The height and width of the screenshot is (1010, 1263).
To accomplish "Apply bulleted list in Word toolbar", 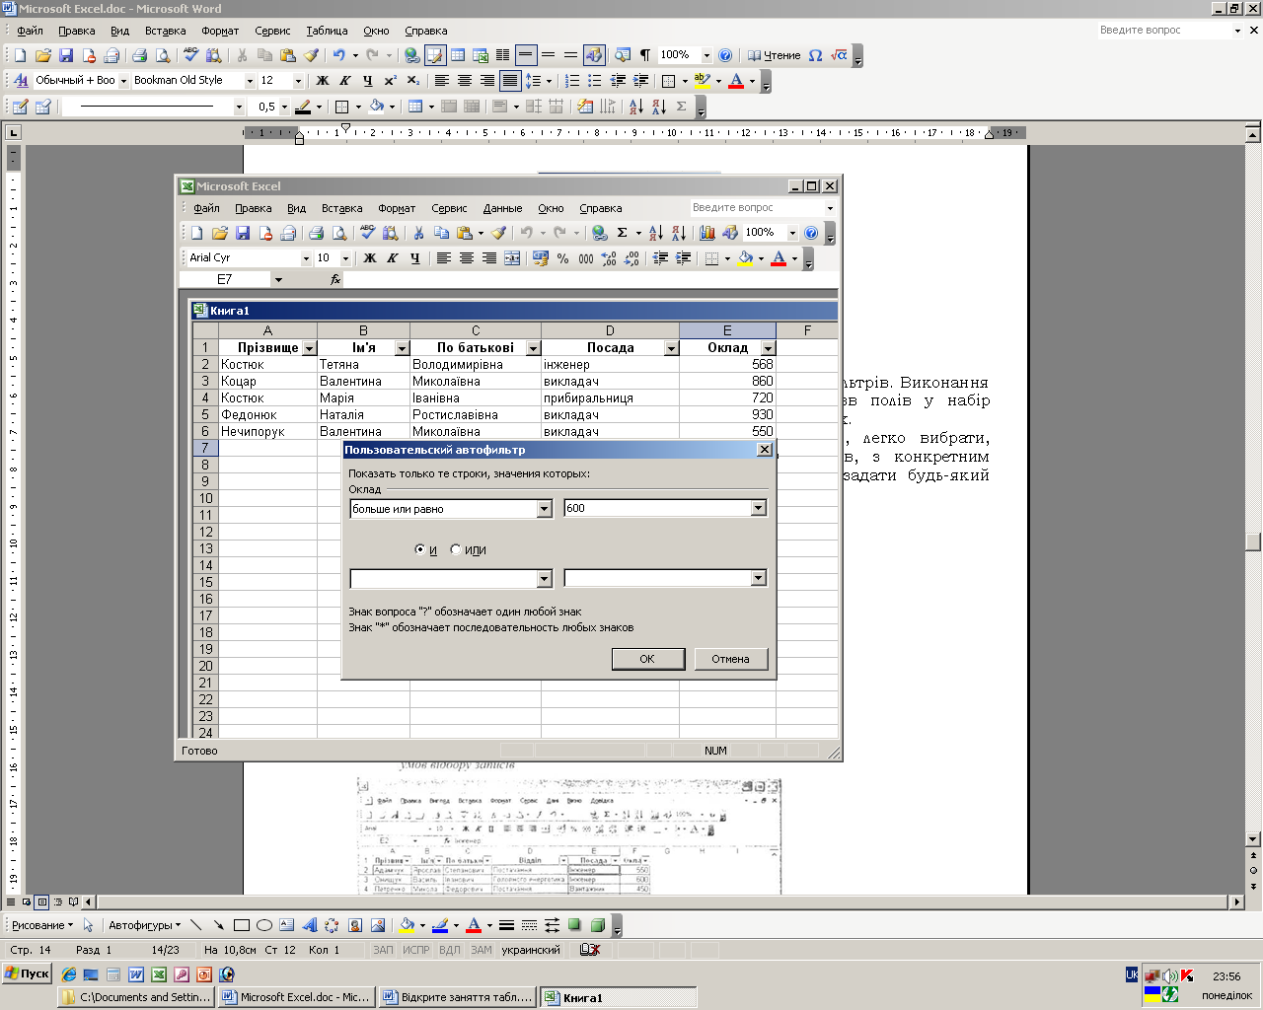I will (x=594, y=81).
